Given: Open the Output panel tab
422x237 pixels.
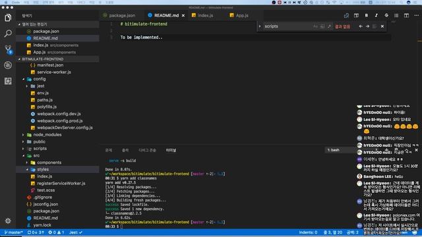Looking at the screenshot, I should (125, 150).
